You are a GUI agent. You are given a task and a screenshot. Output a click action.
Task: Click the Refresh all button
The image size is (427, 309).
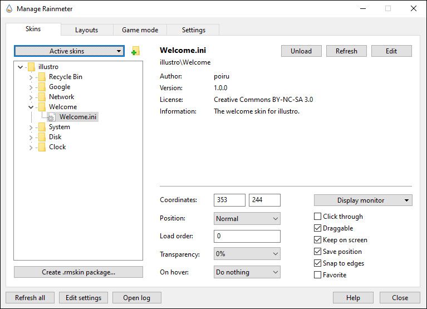point(30,297)
